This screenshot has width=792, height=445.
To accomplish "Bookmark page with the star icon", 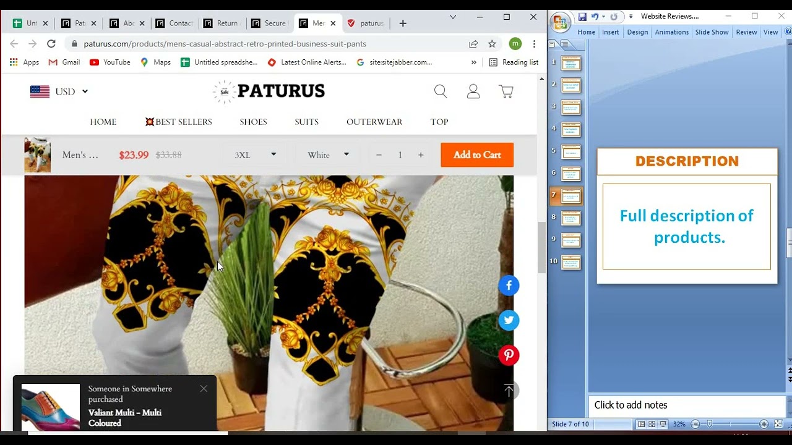I will tap(492, 44).
